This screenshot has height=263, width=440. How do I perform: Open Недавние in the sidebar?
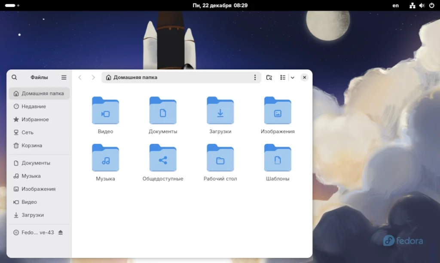click(39, 106)
